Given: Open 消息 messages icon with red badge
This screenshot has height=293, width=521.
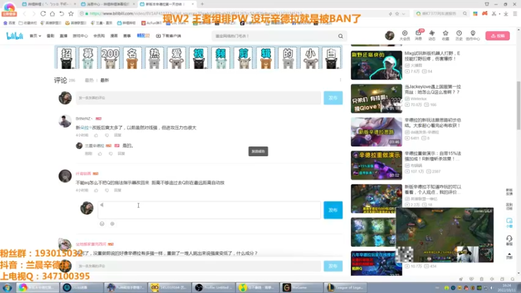Looking at the screenshot, I should 418,35.
